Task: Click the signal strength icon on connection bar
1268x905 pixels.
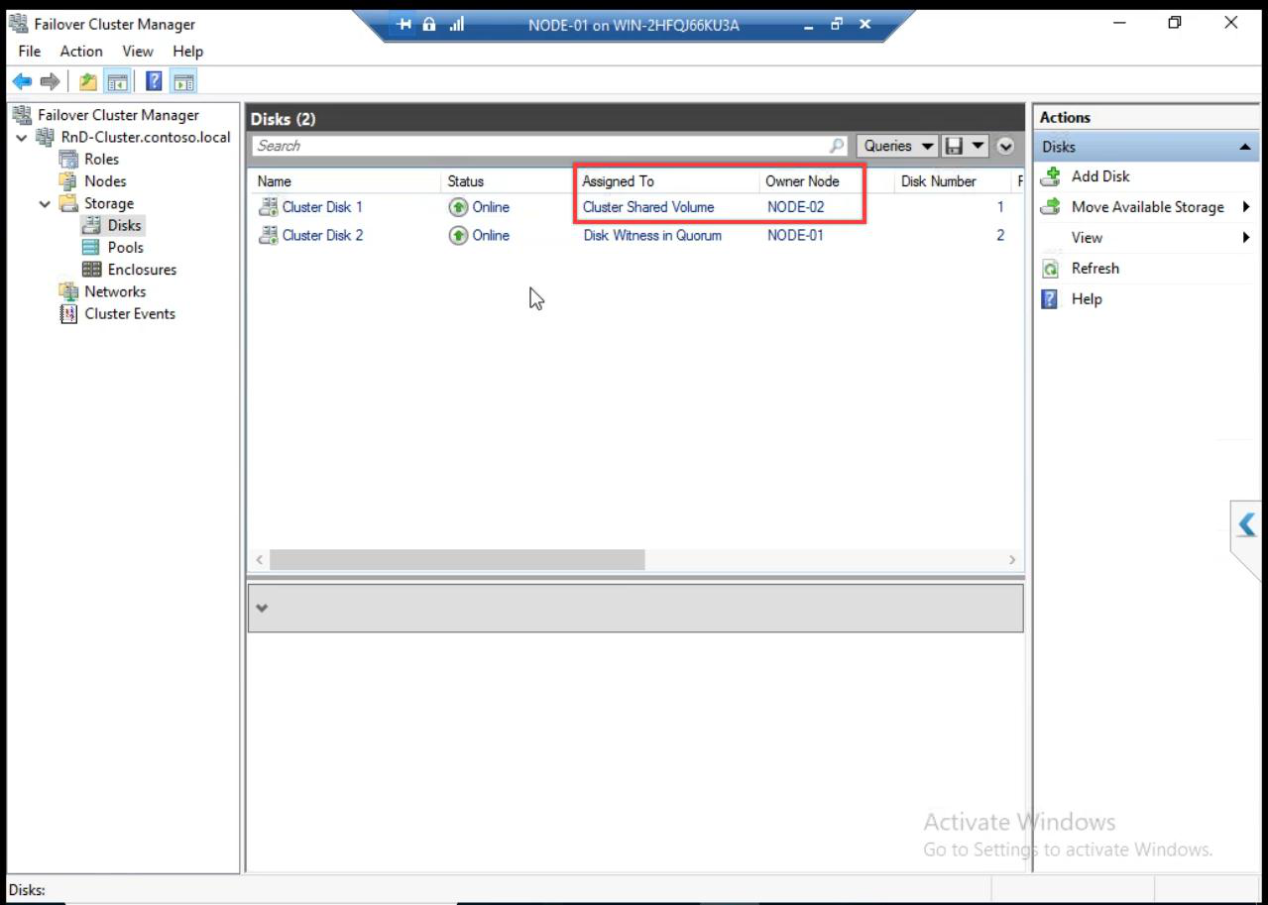Action: pyautogui.click(x=457, y=25)
